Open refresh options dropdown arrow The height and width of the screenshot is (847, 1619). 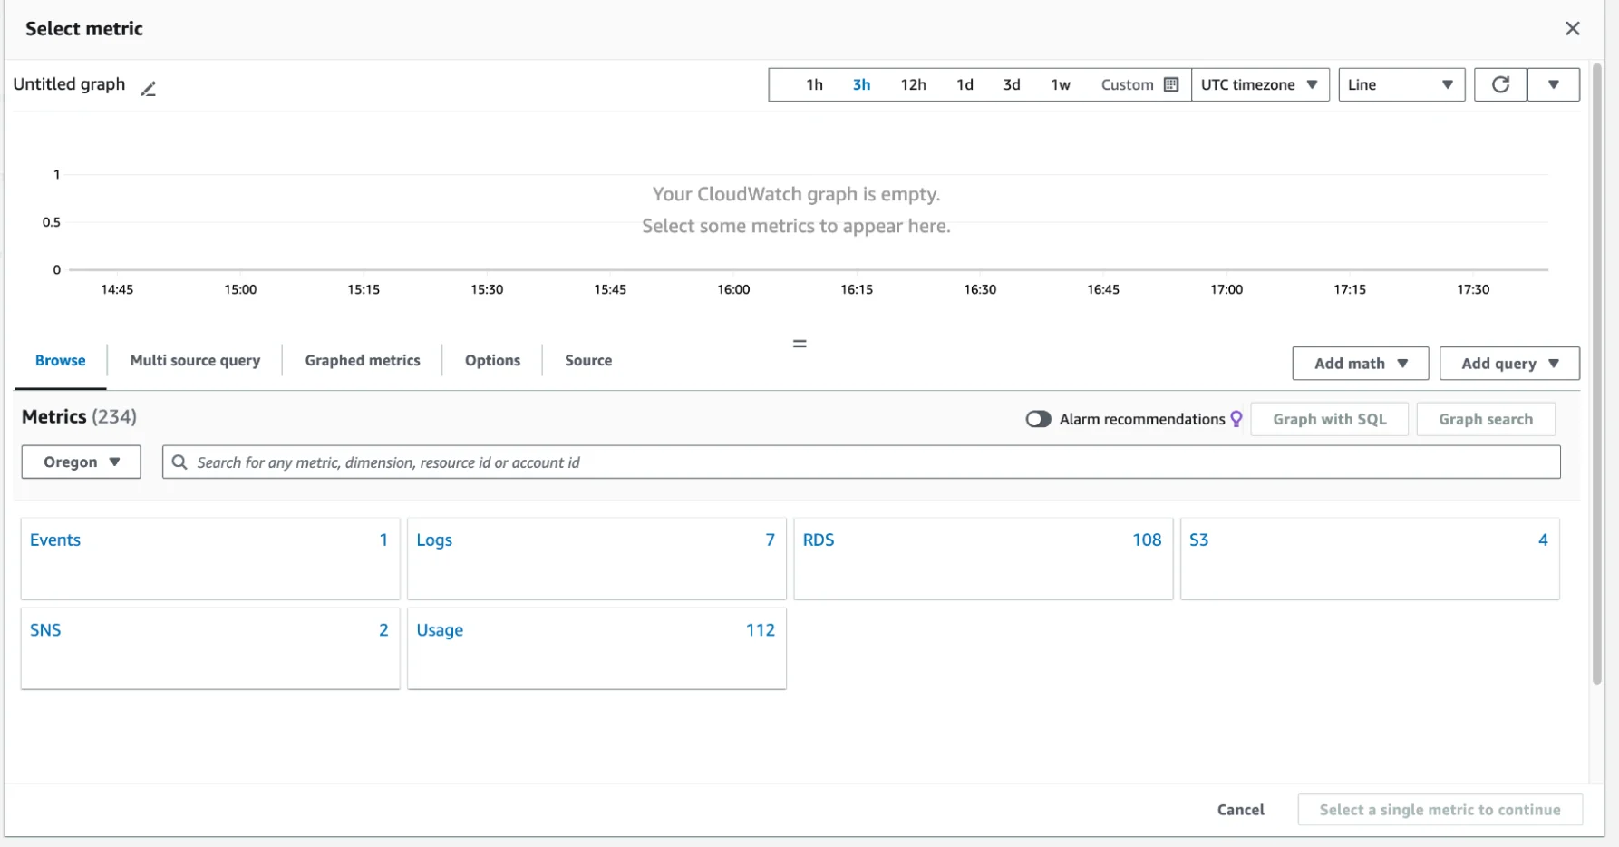[x=1554, y=84]
